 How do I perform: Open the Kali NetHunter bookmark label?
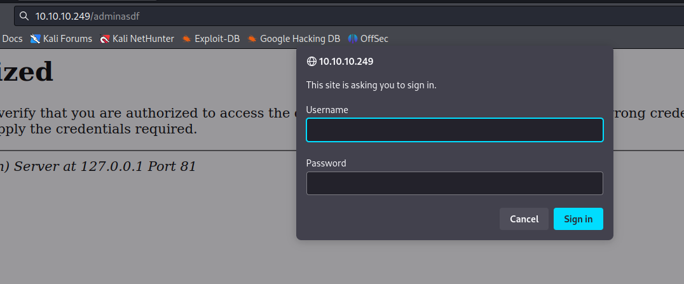click(143, 39)
